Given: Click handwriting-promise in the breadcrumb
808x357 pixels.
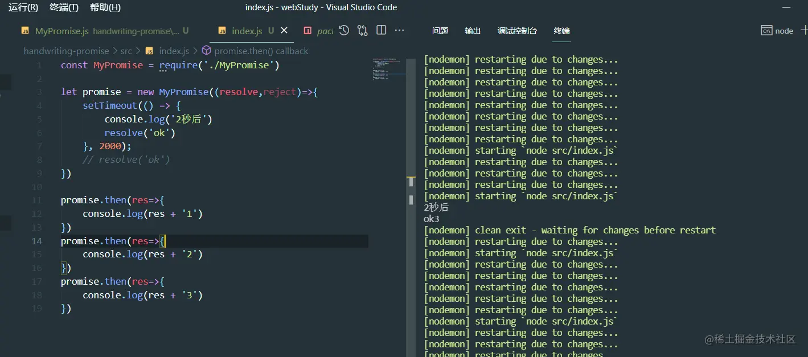Looking at the screenshot, I should (66, 51).
